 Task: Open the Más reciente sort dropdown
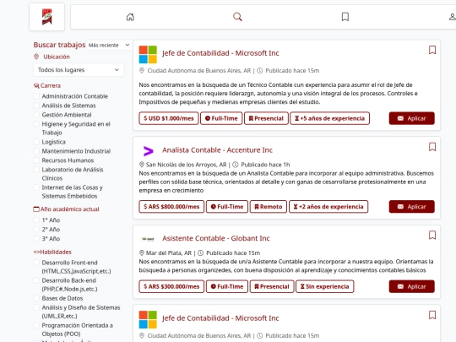pyautogui.click(x=109, y=45)
